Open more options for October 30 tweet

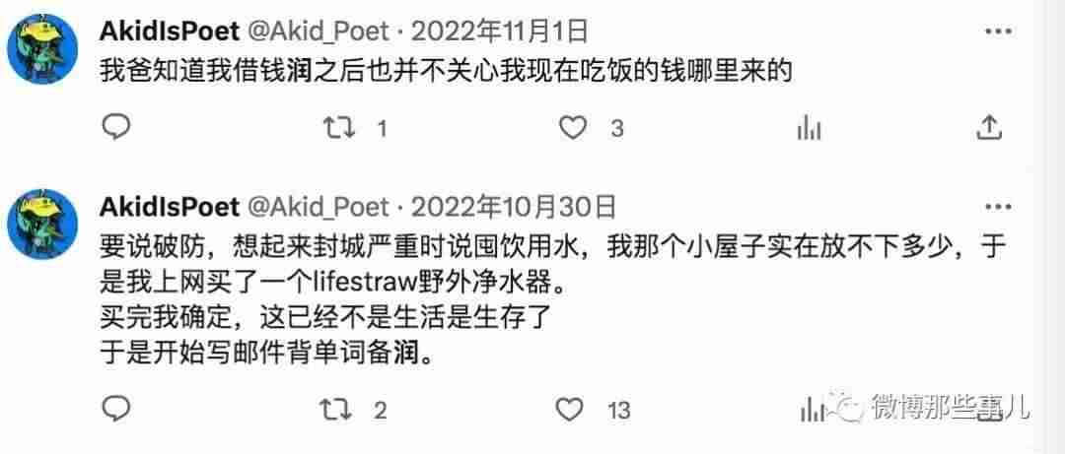coord(996,206)
